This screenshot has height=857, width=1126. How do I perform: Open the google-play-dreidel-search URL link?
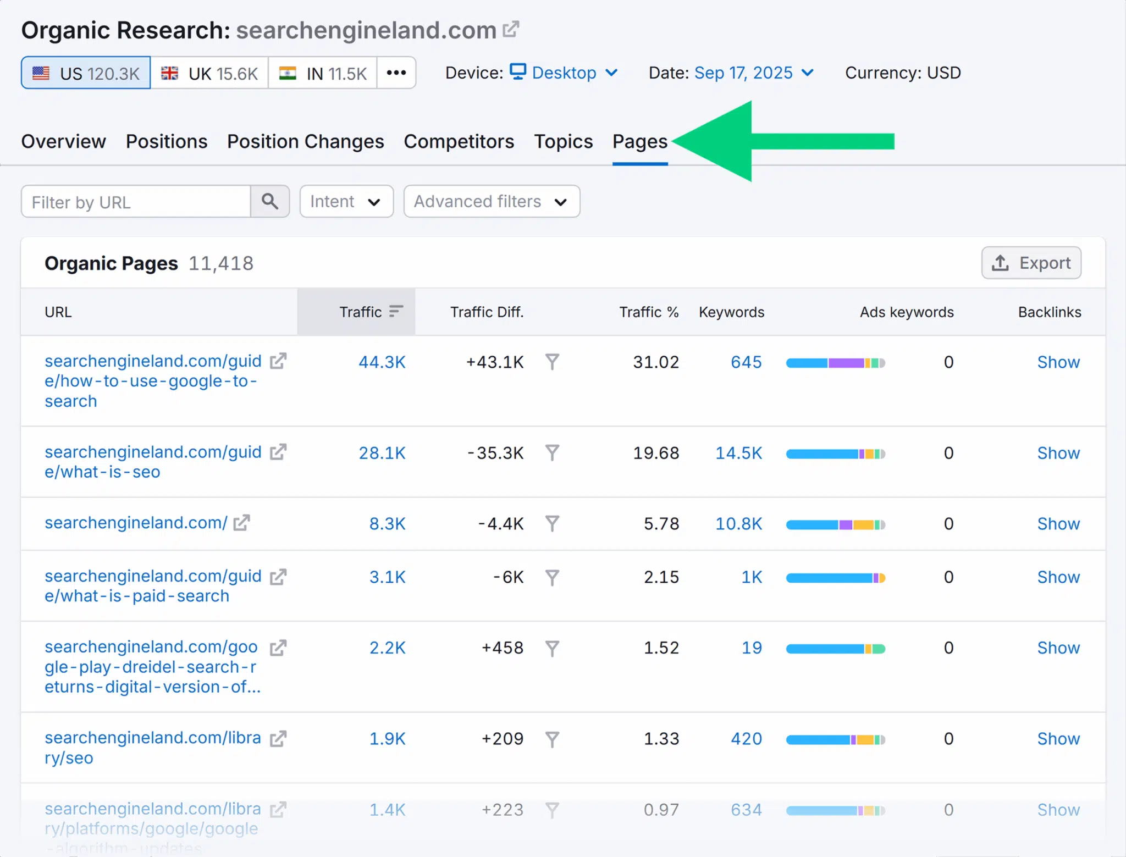pyautogui.click(x=153, y=667)
